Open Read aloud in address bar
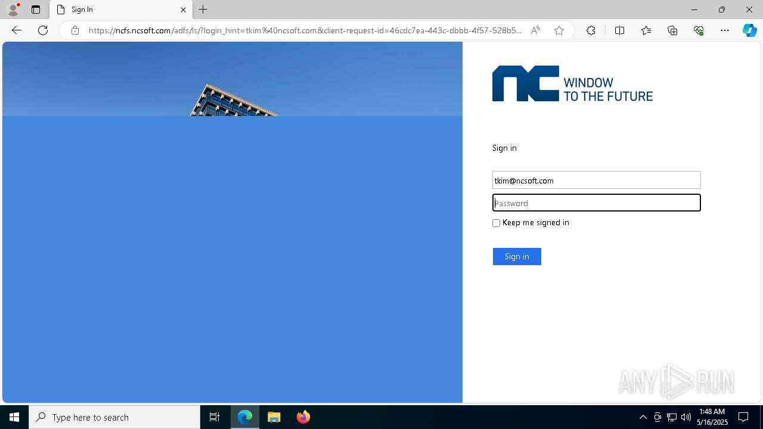Image resolution: width=763 pixels, height=429 pixels. coord(535,30)
